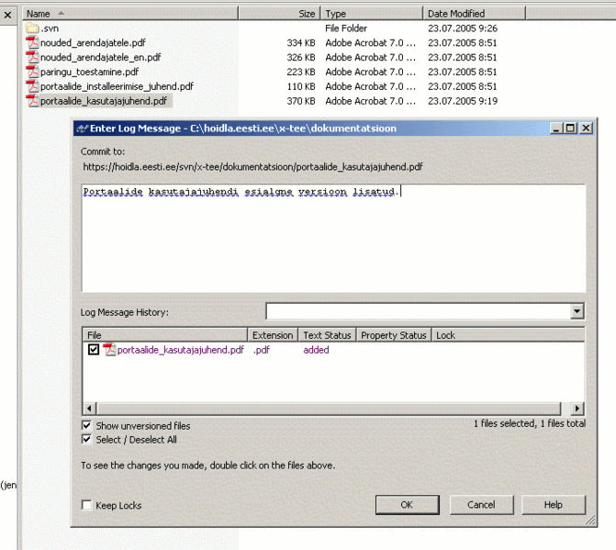Close the Enter Log Message dialog

click(x=586, y=129)
